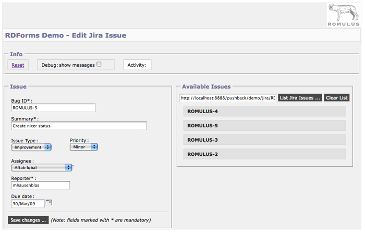Select the ROMULUS-4 issue
The height and width of the screenshot is (235, 365).
point(265,112)
